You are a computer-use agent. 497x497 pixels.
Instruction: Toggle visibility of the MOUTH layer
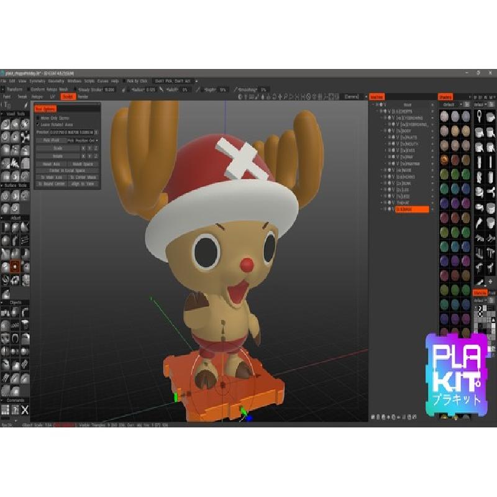pos(393,144)
